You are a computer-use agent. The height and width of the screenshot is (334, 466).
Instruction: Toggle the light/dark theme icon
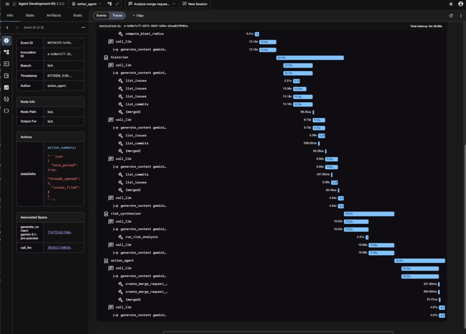tap(451, 4)
